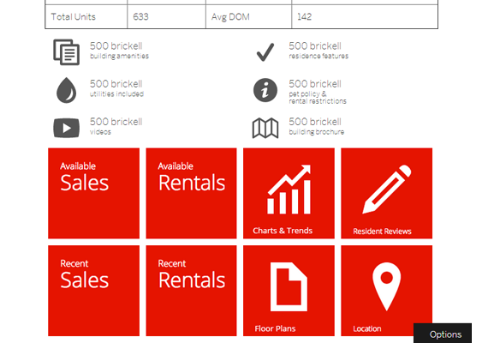Image resolution: width=488 pixels, height=343 pixels.
Task: Click the residence features checkmark icon
Action: click(265, 52)
